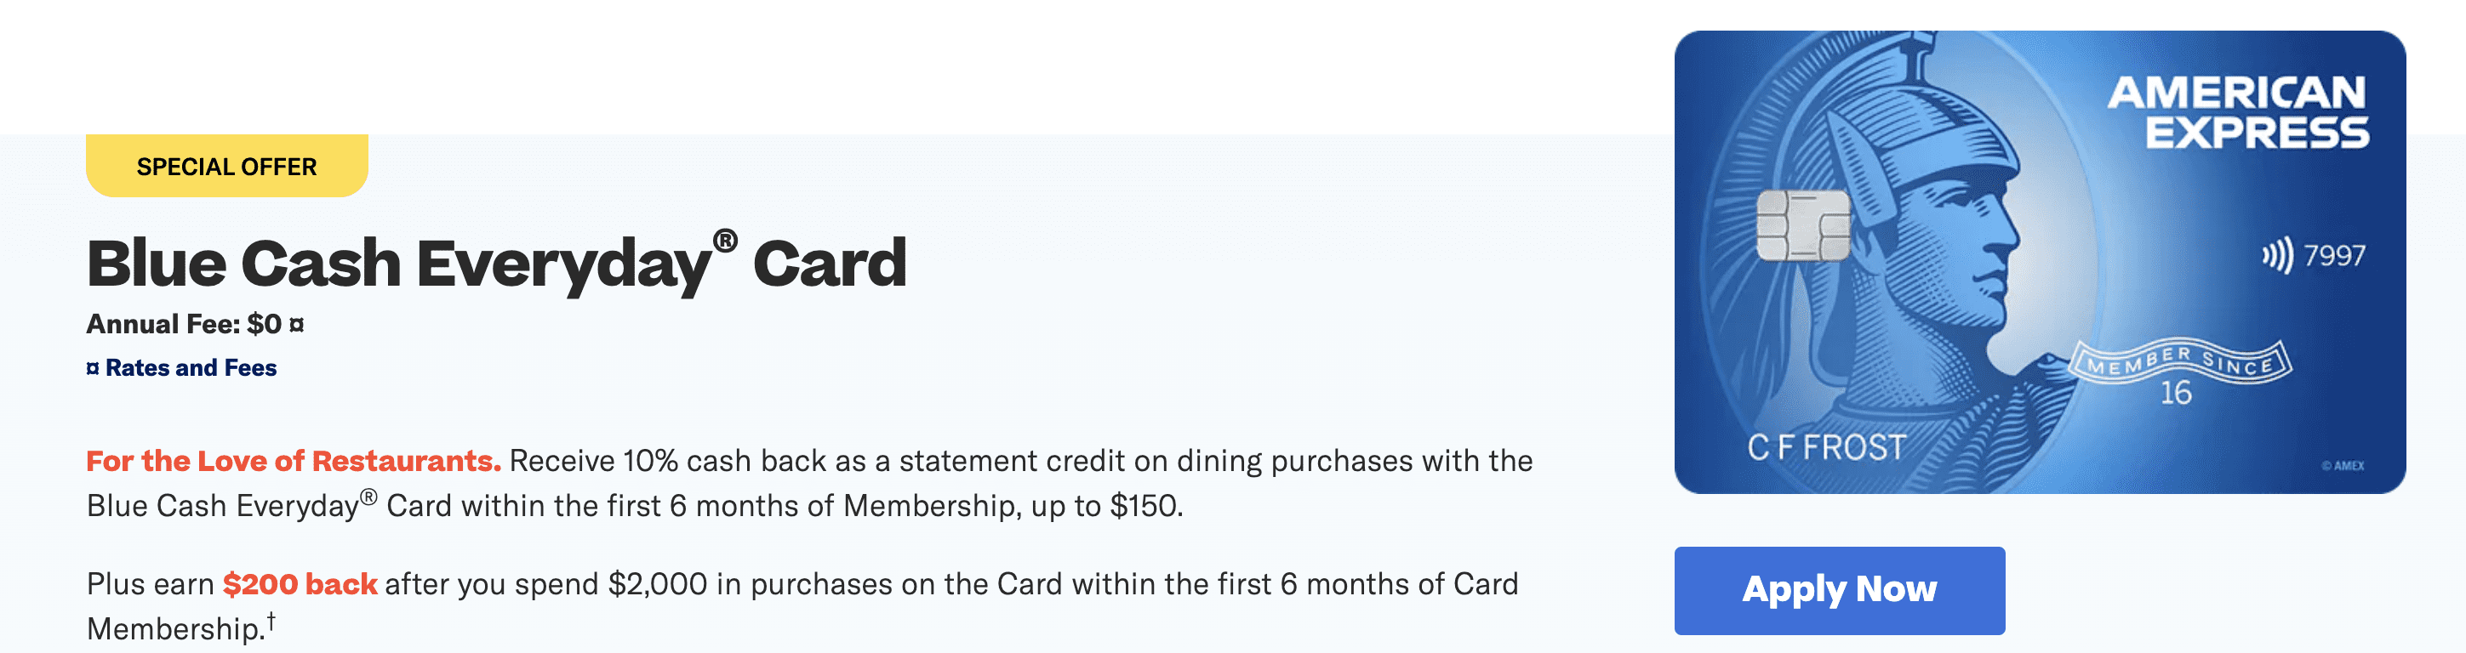The height and width of the screenshot is (653, 2466).
Task: Click 'For the Love of Restaurants.' orange text
Action: pyautogui.click(x=294, y=461)
